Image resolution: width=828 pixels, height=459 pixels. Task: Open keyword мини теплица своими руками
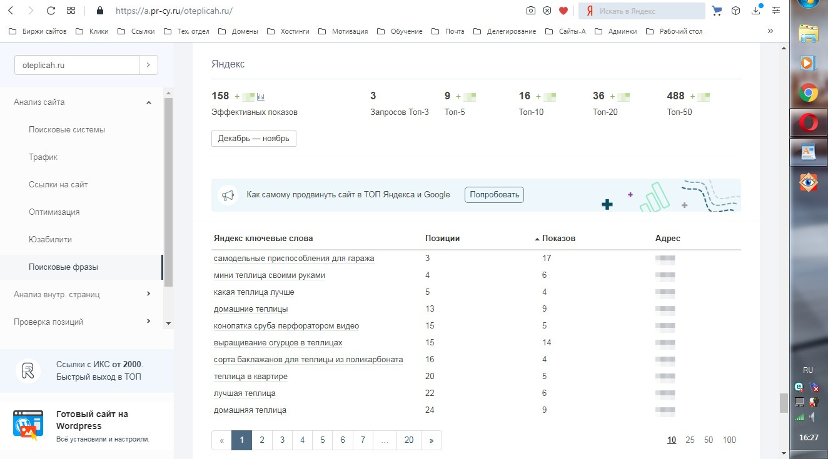click(270, 275)
